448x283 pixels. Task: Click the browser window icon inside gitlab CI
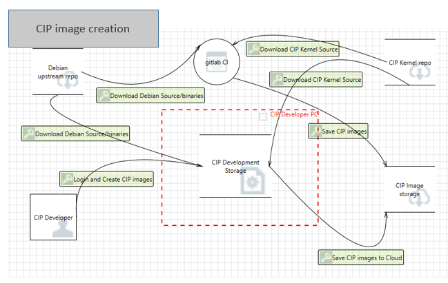[x=217, y=61]
